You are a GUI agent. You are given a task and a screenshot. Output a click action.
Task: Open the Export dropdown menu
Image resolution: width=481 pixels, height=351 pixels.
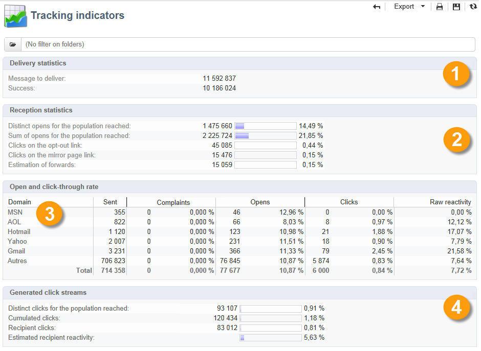[x=409, y=7]
